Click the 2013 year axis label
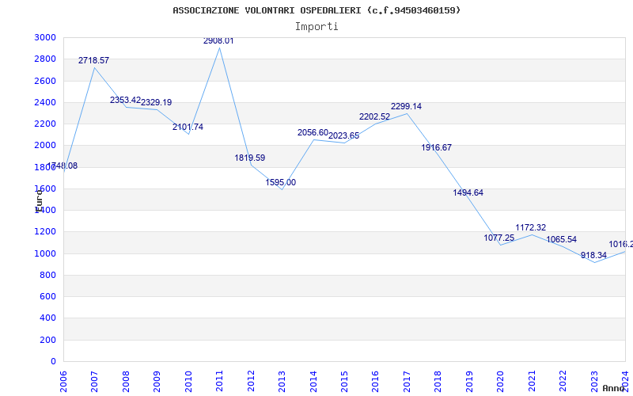This screenshot has width=633, height=396. 282,382
